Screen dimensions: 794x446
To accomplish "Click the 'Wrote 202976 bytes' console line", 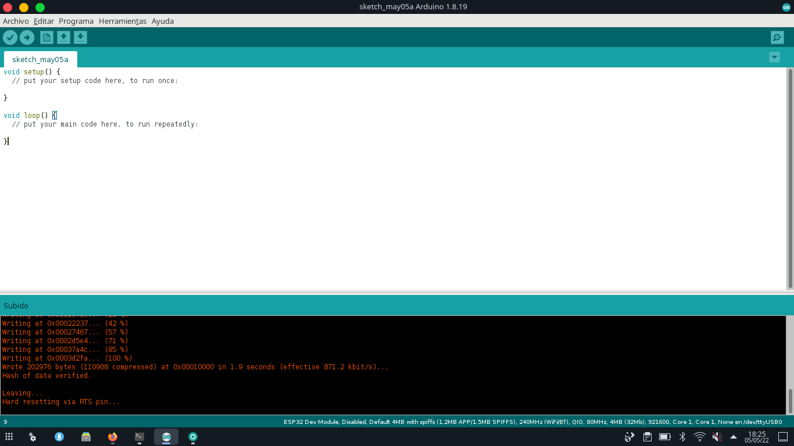I will click(x=195, y=367).
